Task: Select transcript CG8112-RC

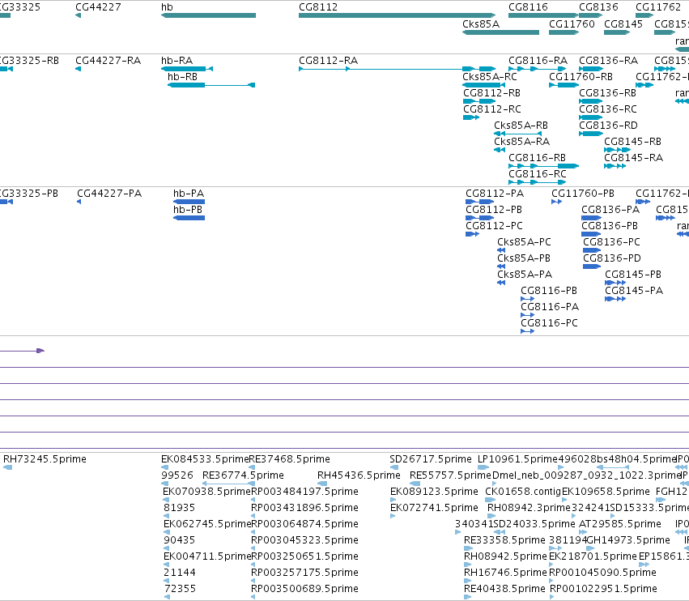Action: click(492, 109)
